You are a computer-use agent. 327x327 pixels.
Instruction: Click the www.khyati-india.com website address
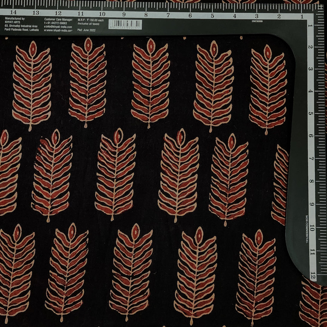click(x=58, y=30)
